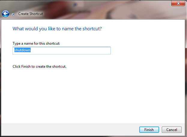Screen dimensions: 187x137
Task: Click the 'What would you like to name the shortcut?' heading
Action: 57,29
